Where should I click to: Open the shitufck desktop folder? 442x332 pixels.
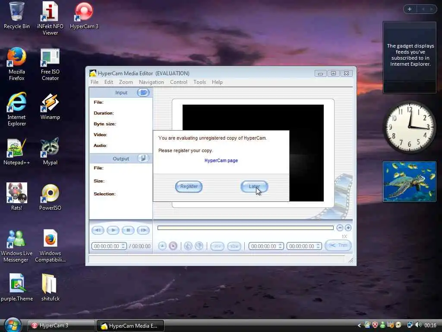click(50, 287)
